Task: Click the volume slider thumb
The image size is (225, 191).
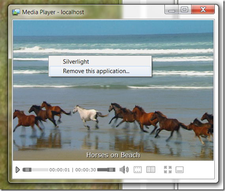Action: [111, 170]
